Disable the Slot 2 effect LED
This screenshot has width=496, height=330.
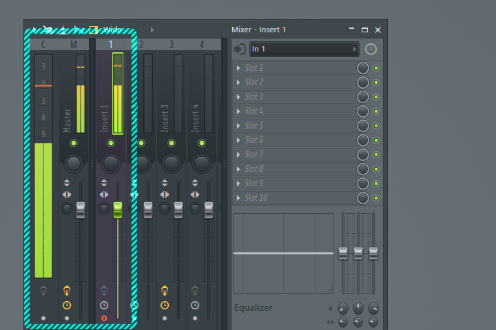pos(376,82)
